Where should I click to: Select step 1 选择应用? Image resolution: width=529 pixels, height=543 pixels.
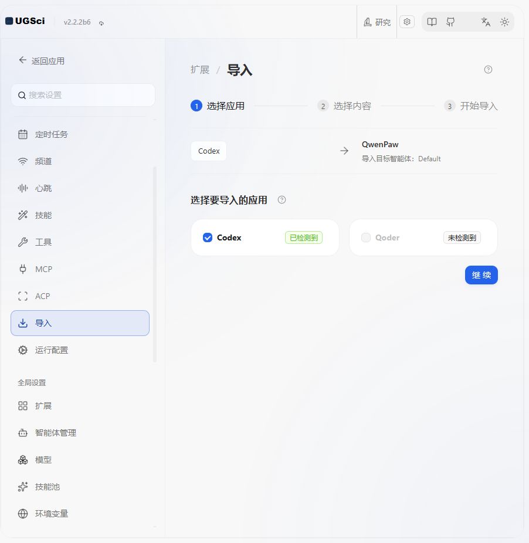[218, 106]
